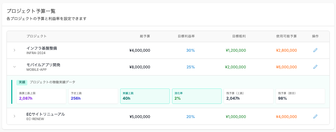Click the 目標利益率 column header
The height and width of the screenshot is (132, 336).
click(186, 36)
